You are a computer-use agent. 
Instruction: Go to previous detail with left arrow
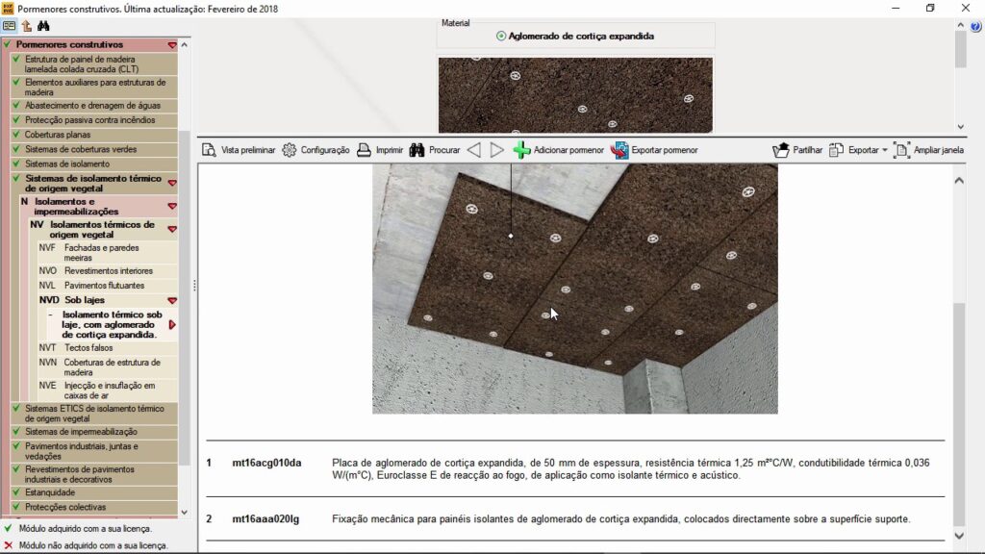coord(473,150)
